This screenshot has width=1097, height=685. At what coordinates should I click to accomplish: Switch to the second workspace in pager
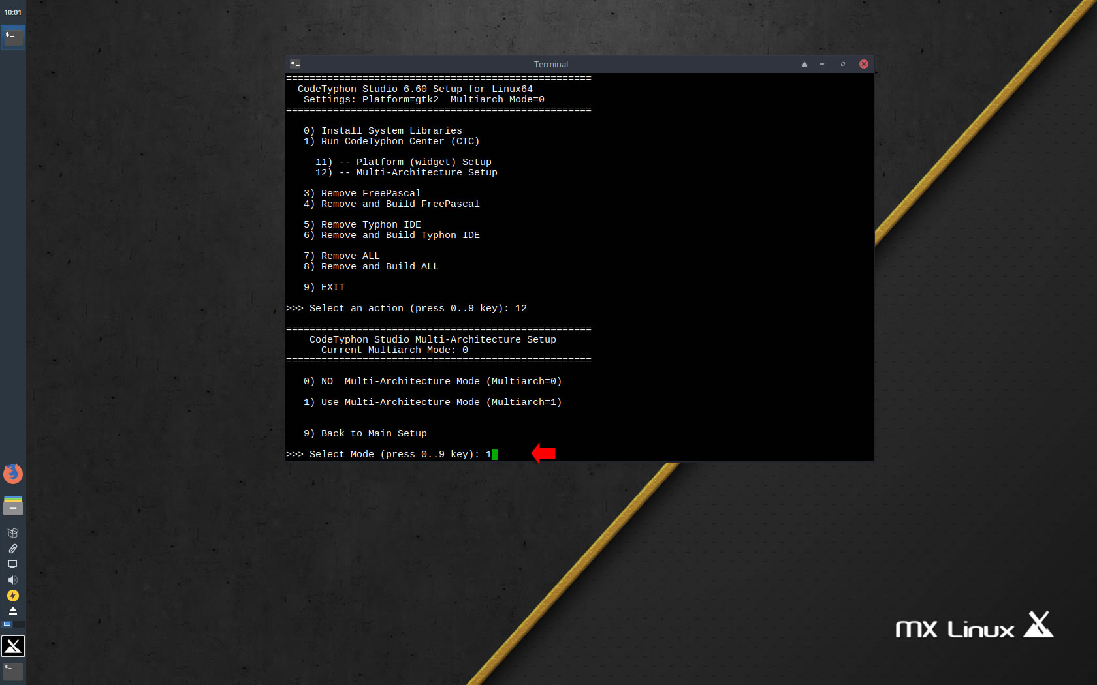(20, 624)
